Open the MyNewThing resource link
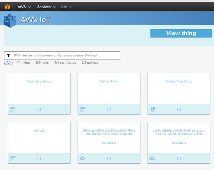Image resolution: width=214 pixels, height=170 pixels. pos(109,81)
